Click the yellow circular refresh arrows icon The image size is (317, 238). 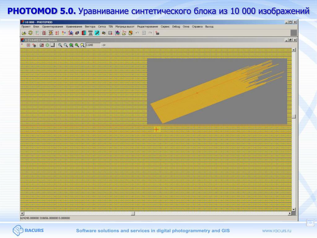point(31,33)
